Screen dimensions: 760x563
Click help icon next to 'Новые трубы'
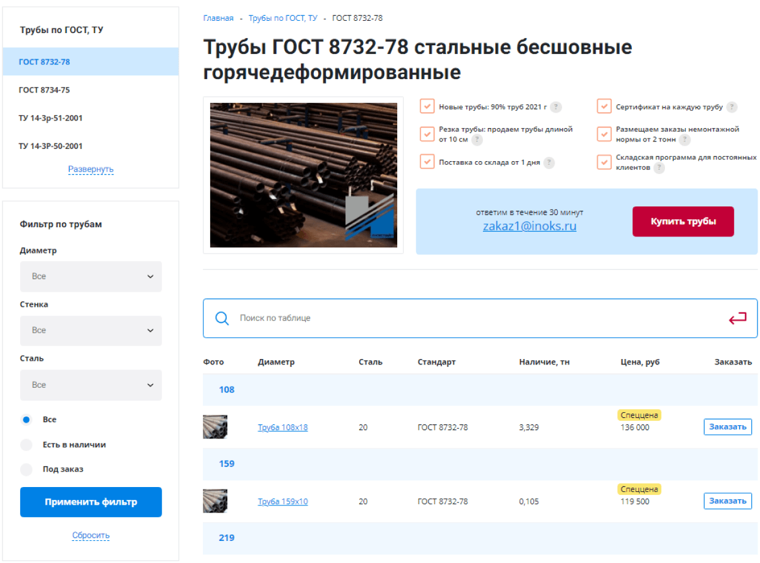(x=556, y=107)
